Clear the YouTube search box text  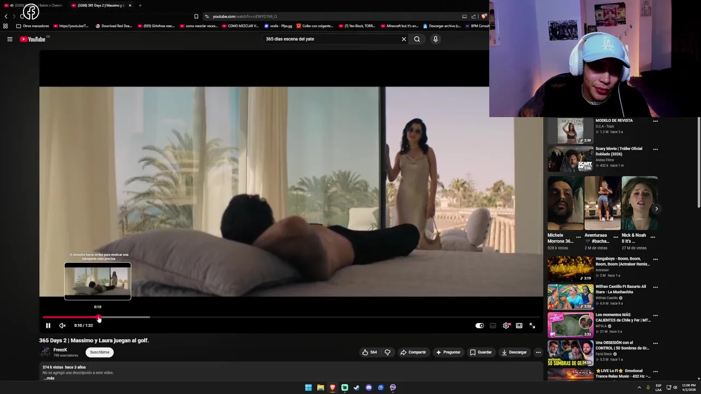404,39
